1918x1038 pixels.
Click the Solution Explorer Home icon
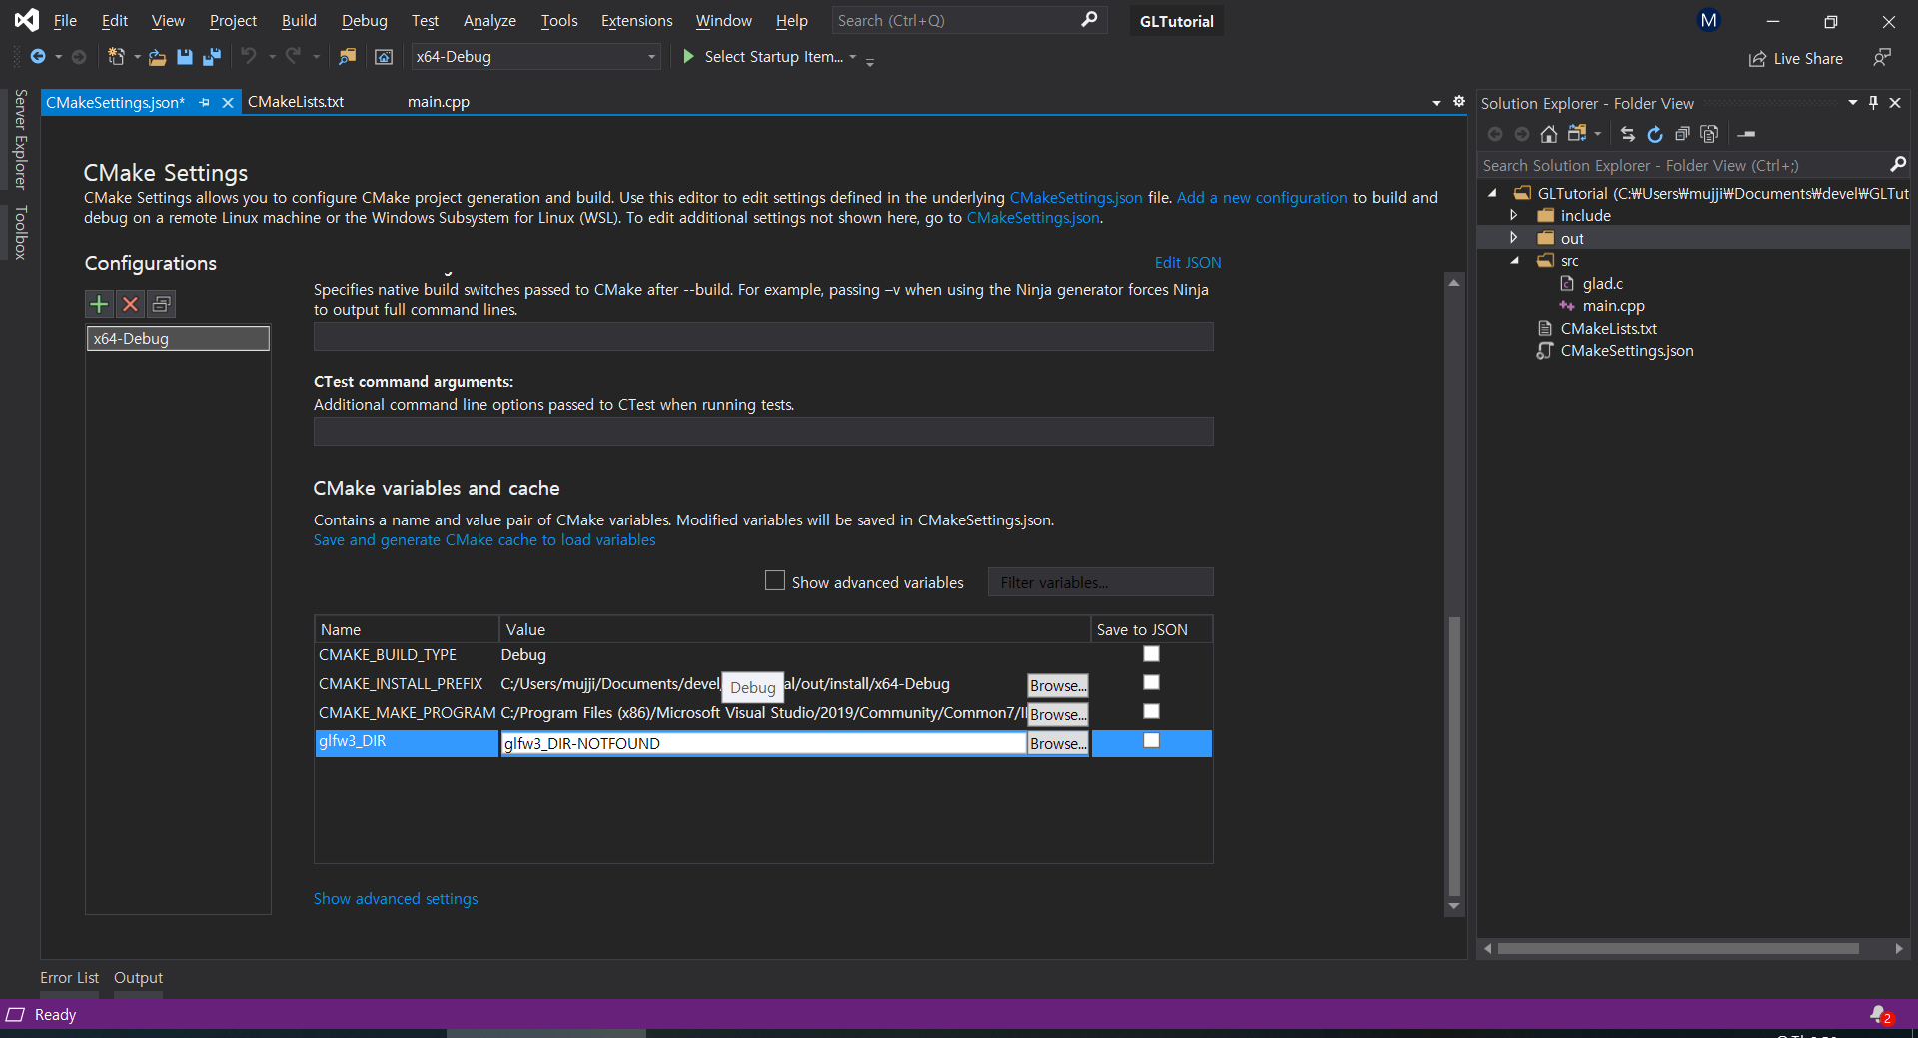pyautogui.click(x=1549, y=134)
